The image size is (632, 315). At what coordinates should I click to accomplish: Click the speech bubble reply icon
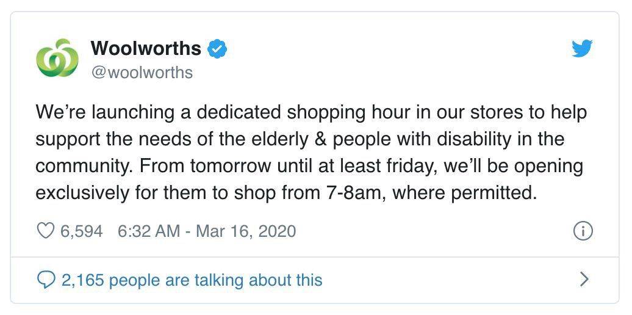coord(46,280)
